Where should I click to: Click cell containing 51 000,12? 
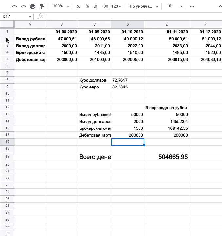click(x=206, y=39)
